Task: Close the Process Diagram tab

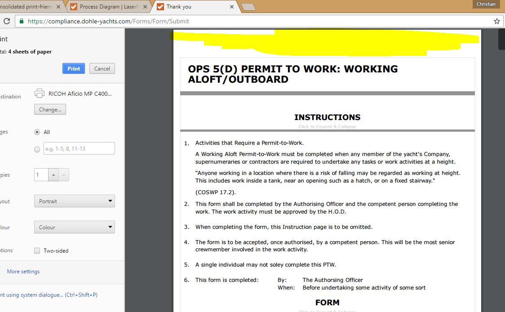Action: (145, 7)
